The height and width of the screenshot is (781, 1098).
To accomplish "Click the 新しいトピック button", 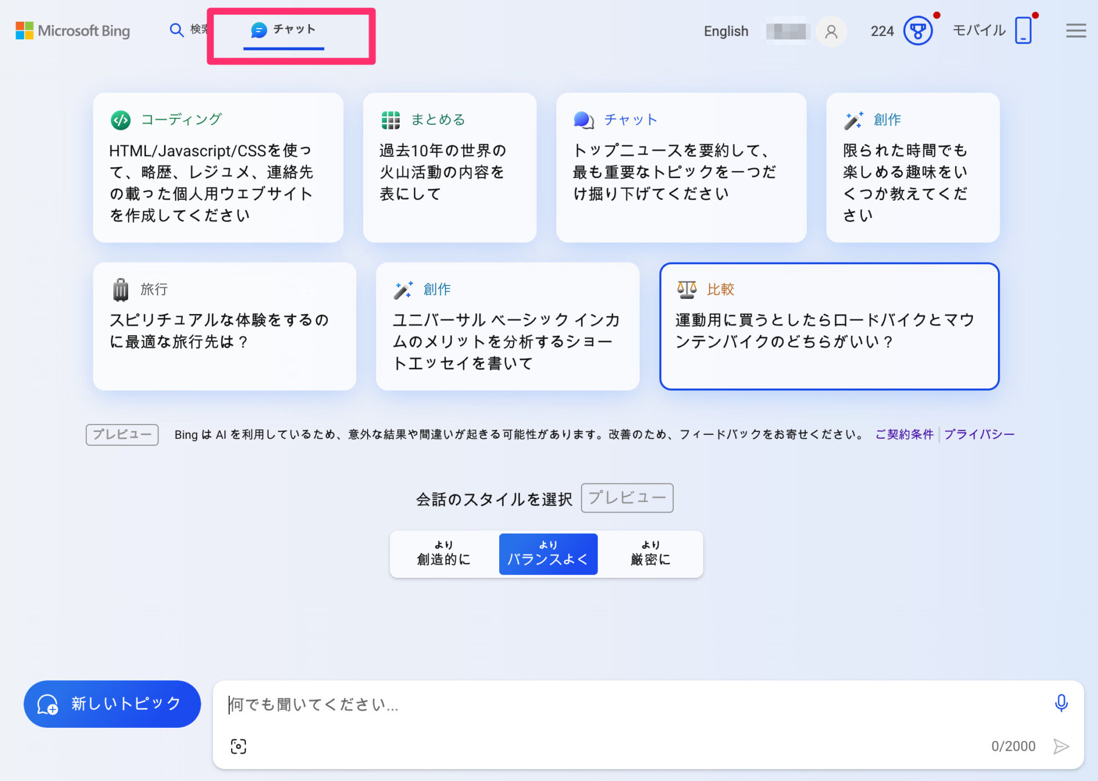I will tap(112, 704).
